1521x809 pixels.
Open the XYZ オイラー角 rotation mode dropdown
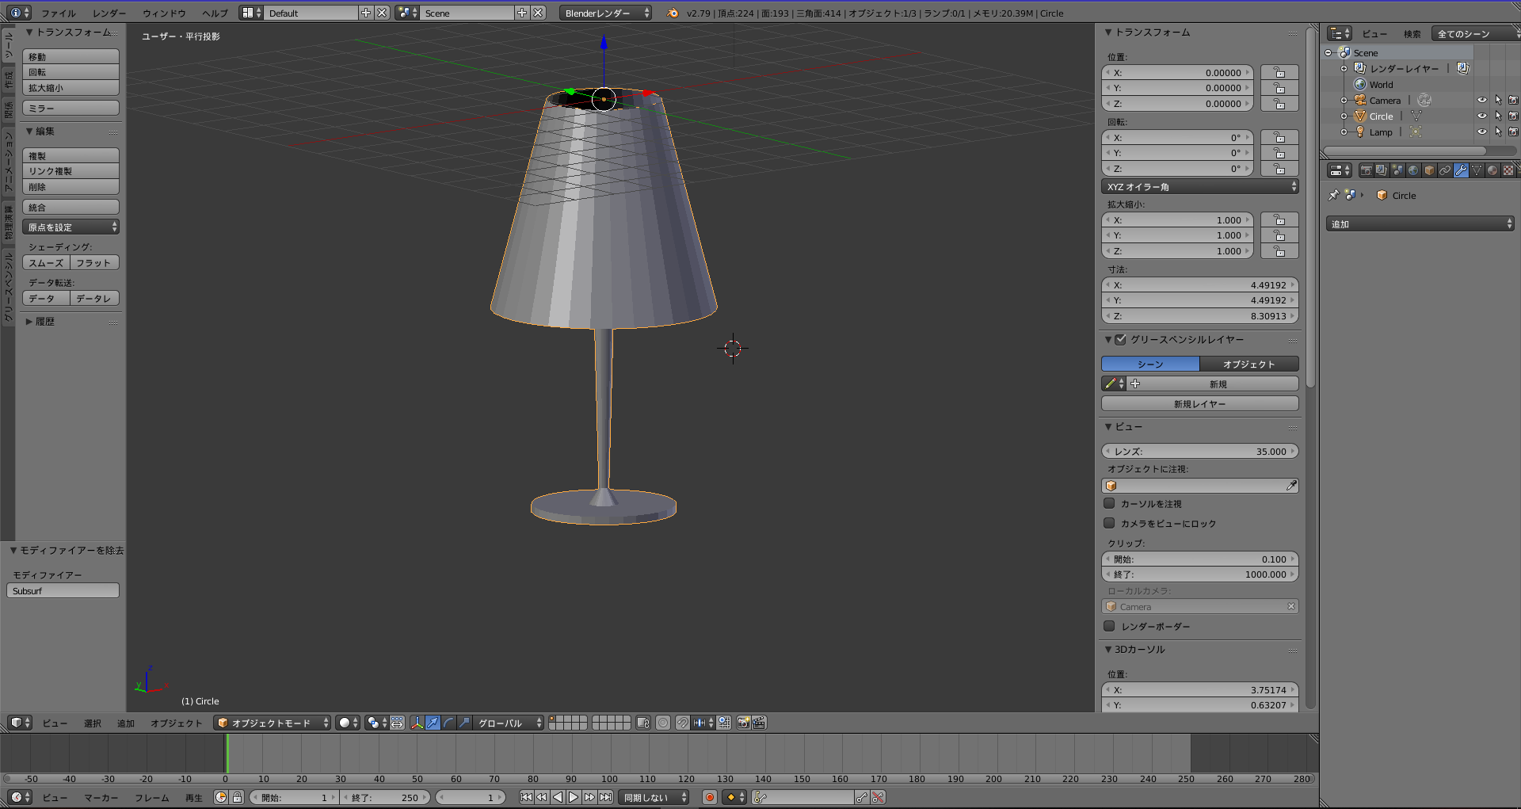[1199, 187]
